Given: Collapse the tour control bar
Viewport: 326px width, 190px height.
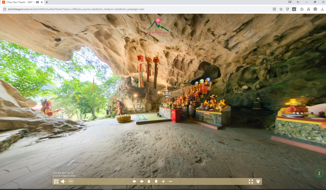Looking at the screenshot, I should tap(258, 182).
